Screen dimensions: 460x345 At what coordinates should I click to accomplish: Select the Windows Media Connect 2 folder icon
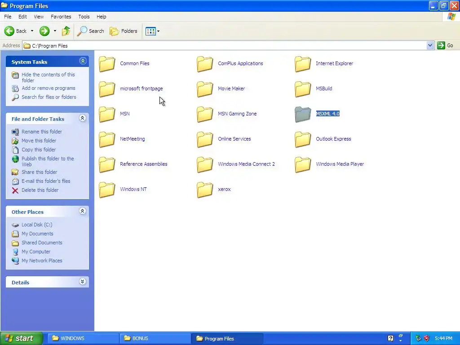(x=205, y=164)
